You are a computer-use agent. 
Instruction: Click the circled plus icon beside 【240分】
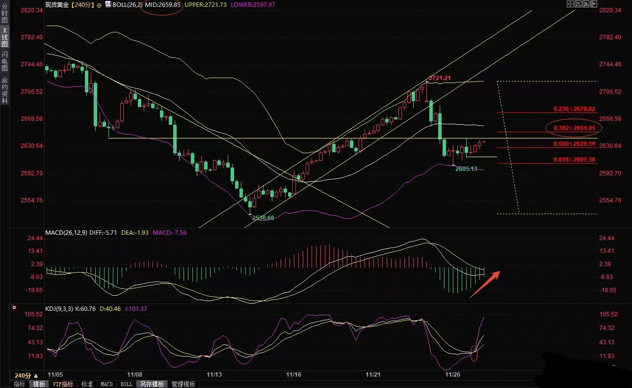coord(100,5)
